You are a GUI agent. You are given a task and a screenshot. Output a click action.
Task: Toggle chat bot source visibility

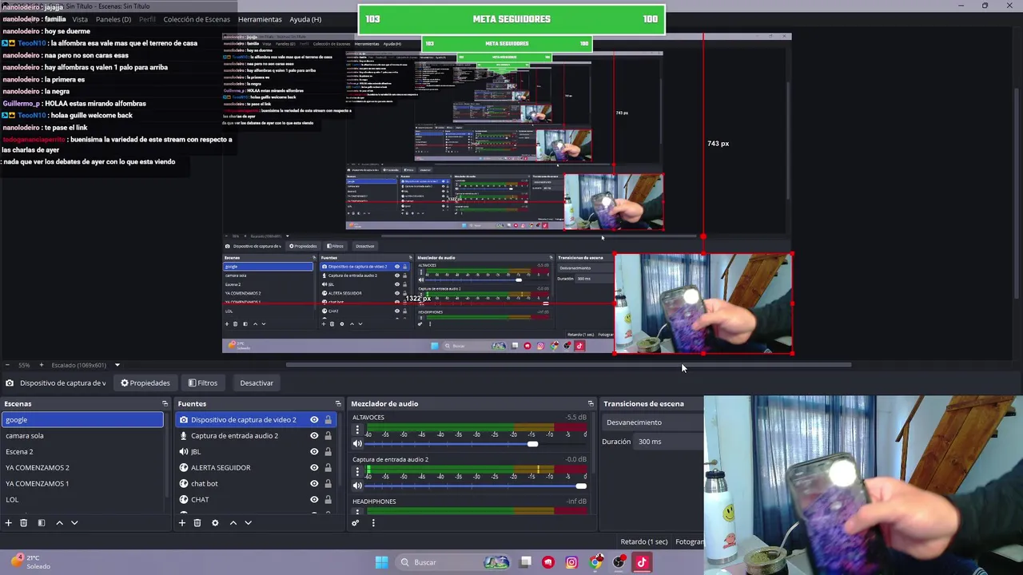pos(314,484)
